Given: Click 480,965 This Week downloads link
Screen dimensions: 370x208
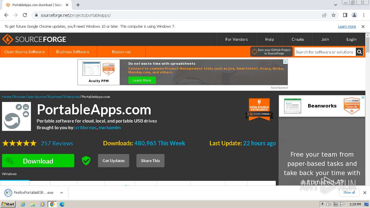Looking at the screenshot, I should (x=160, y=143).
